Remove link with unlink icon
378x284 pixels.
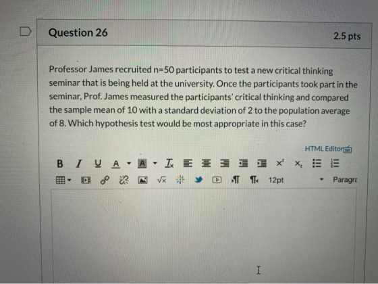pyautogui.click(x=124, y=180)
